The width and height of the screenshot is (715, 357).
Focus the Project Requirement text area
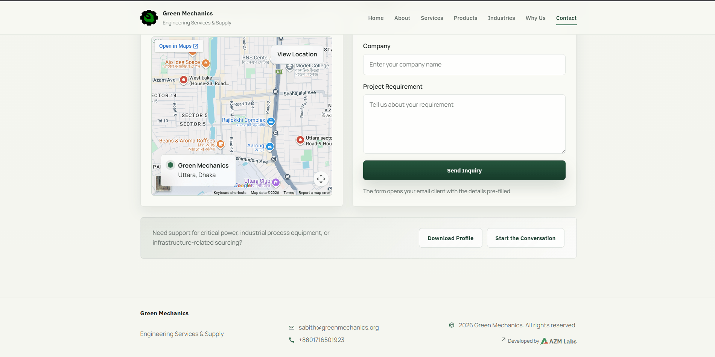(x=464, y=124)
